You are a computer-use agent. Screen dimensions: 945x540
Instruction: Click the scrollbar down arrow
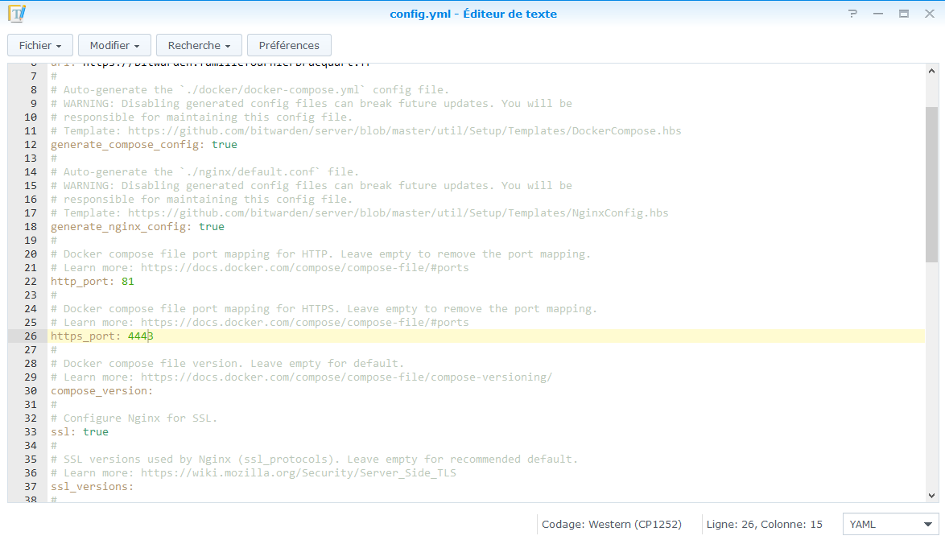[932, 496]
